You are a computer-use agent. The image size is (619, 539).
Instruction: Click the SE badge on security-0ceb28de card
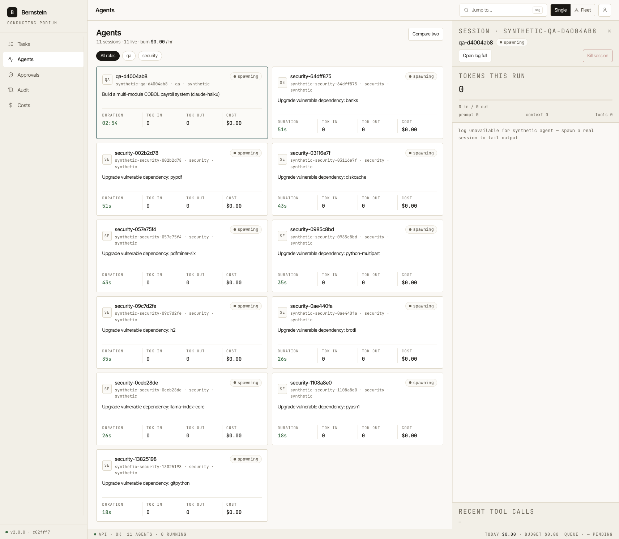(x=107, y=389)
